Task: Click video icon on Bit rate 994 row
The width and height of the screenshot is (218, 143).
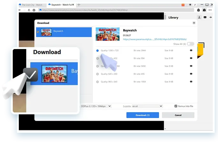Action: (x=191, y=58)
